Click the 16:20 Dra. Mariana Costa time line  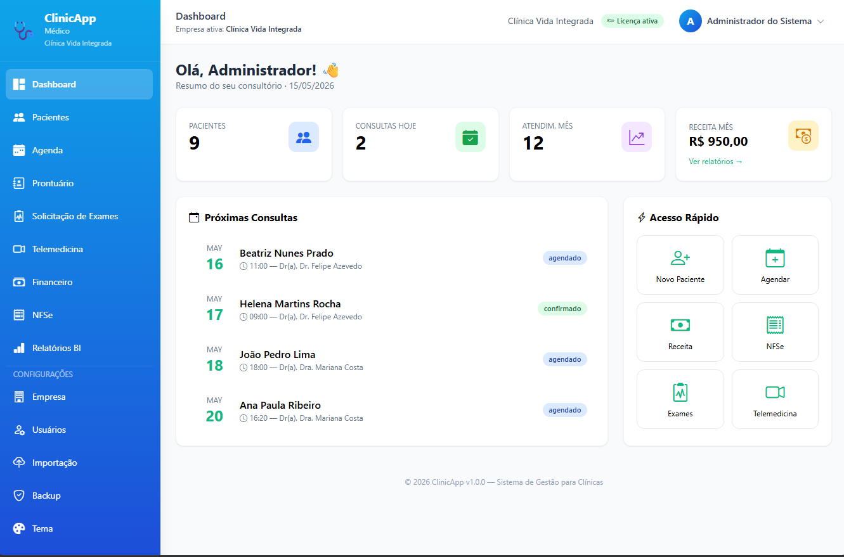[x=301, y=418]
